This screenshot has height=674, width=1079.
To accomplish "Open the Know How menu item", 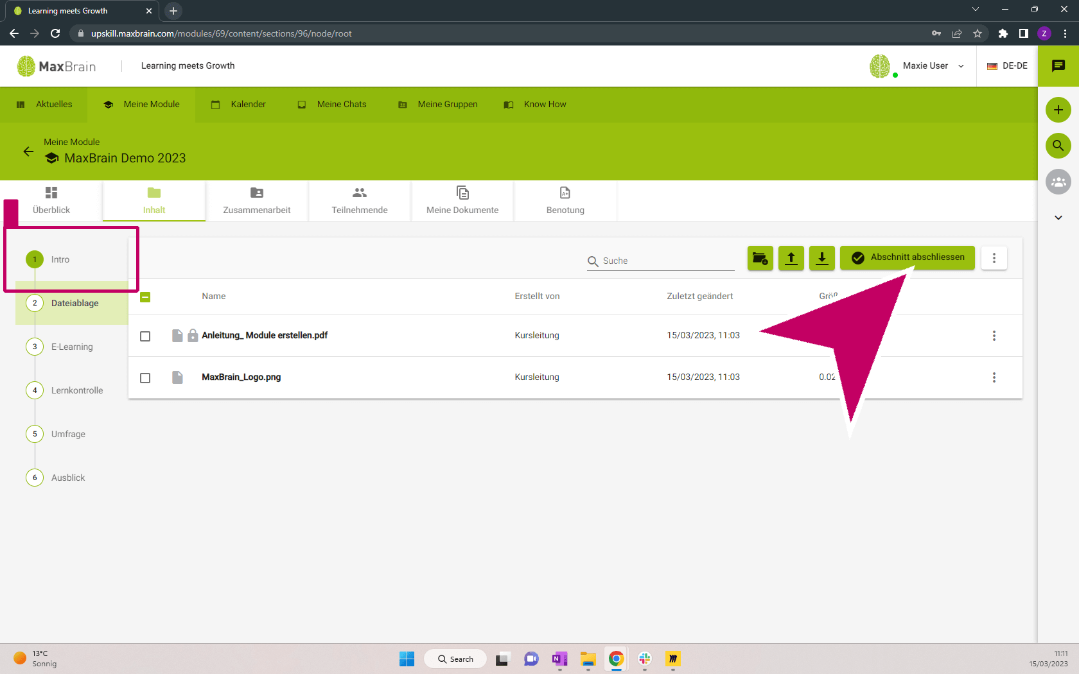I will (x=535, y=105).
